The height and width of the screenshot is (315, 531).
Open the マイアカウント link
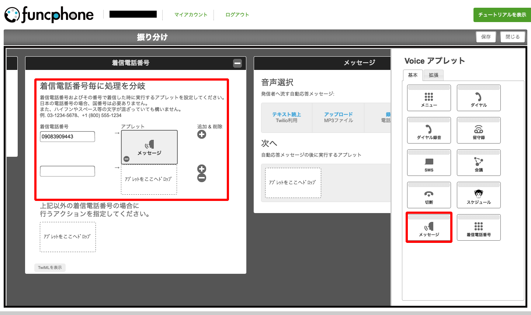(x=191, y=15)
